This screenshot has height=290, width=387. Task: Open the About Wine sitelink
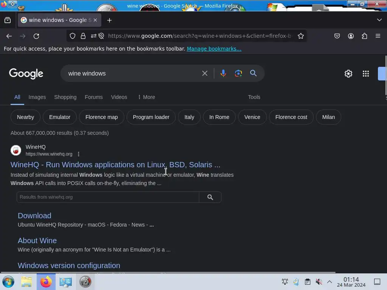click(37, 241)
